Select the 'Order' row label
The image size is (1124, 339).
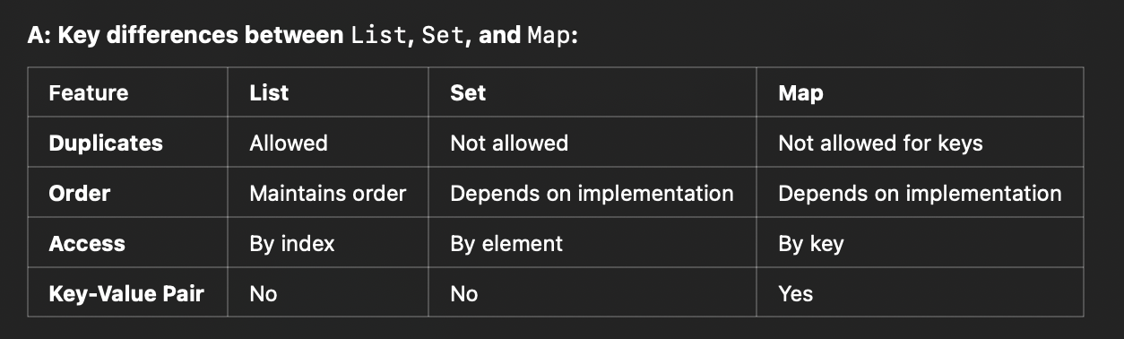point(80,193)
